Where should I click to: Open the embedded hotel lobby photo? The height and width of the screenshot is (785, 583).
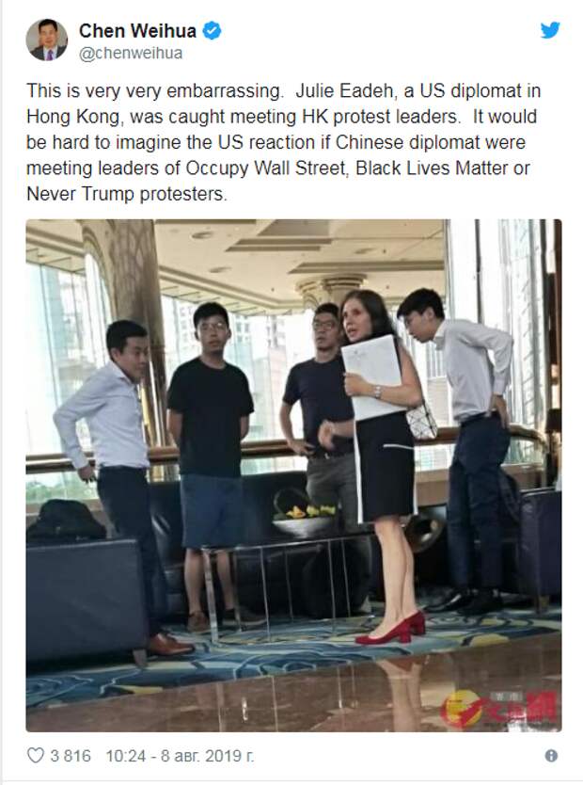(293, 475)
